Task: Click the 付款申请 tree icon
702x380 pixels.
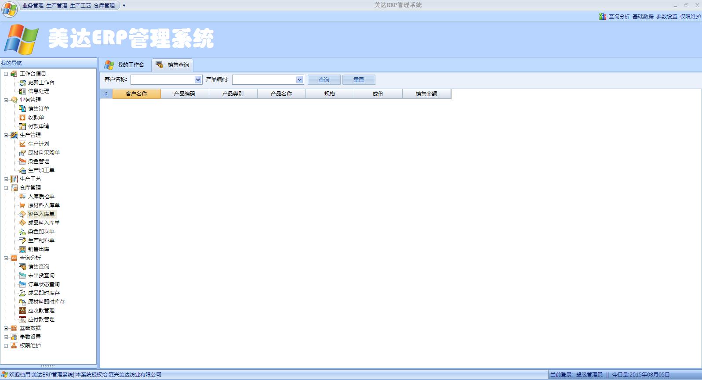Action: pos(22,126)
